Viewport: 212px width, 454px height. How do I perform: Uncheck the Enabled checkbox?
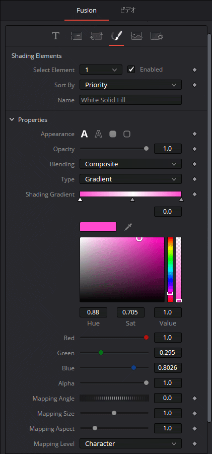(131, 70)
